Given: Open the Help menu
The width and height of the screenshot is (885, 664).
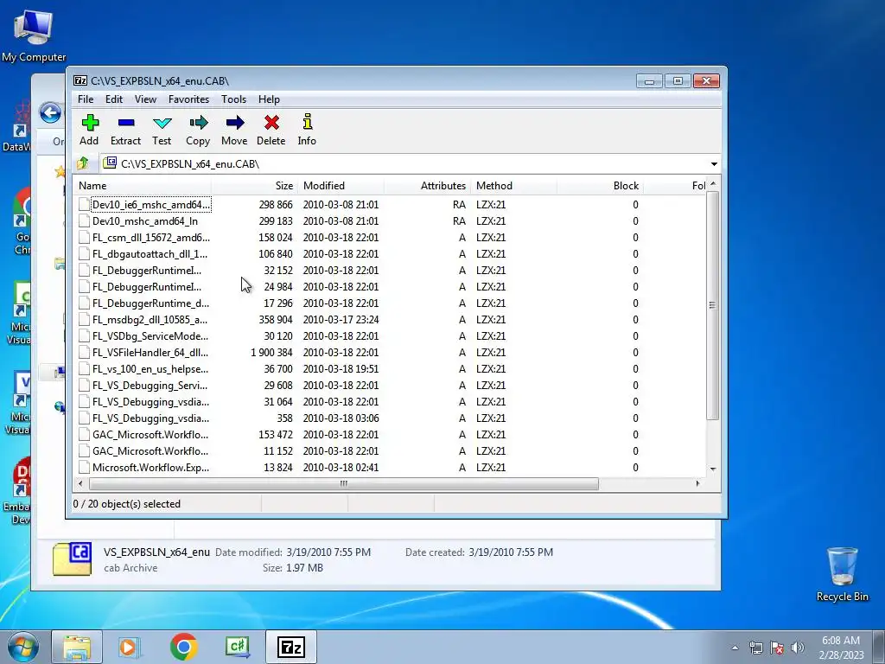Looking at the screenshot, I should point(270,99).
